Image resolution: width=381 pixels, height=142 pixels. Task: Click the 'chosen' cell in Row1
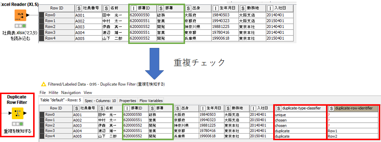click(x=300, y=120)
